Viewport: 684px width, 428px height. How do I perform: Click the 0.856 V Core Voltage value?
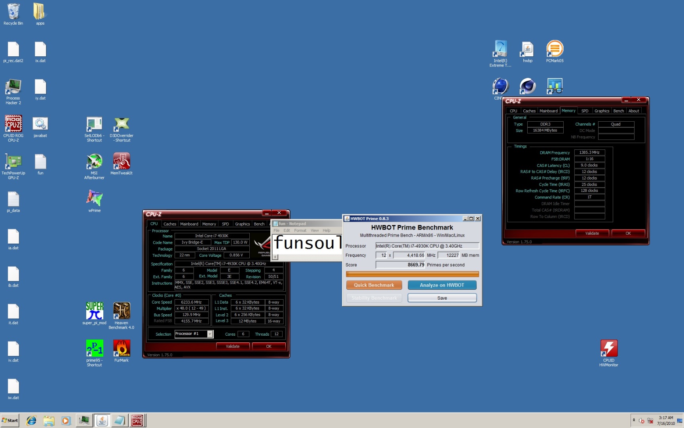point(236,255)
